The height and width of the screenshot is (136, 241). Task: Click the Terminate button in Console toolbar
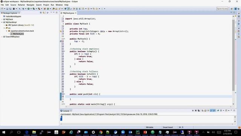coord(193,111)
